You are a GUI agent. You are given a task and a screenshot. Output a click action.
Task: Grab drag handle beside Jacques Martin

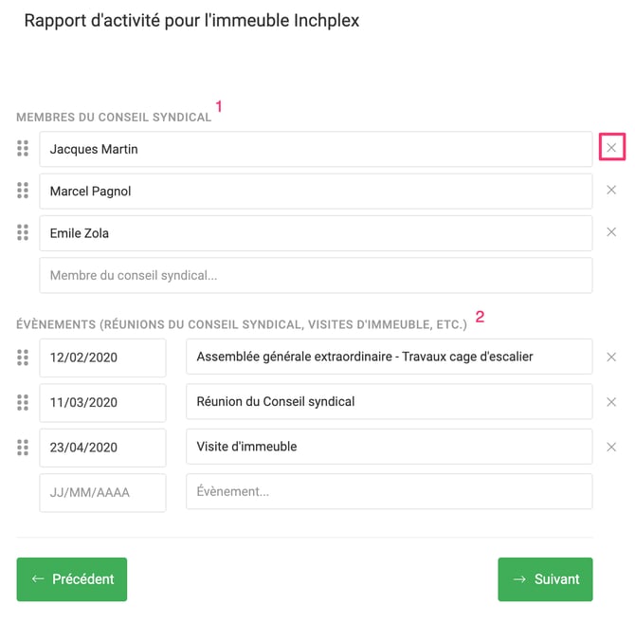tap(23, 149)
